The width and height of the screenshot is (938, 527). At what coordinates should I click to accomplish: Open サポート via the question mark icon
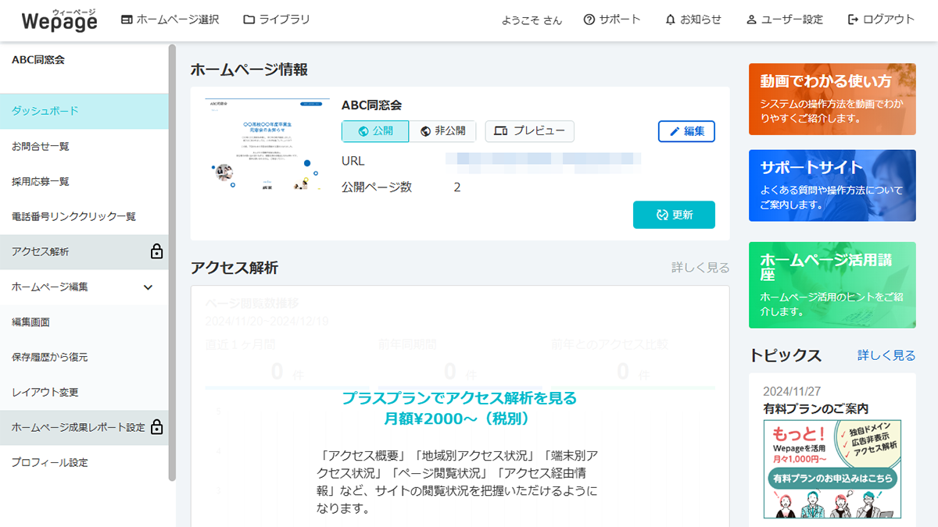588,20
